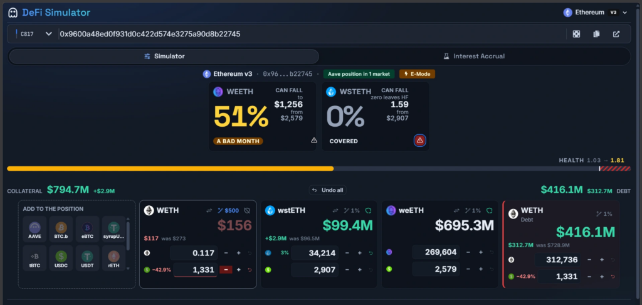Click the red striped liquidation zone on health bar
The height and width of the screenshot is (305, 642).
click(615, 168)
